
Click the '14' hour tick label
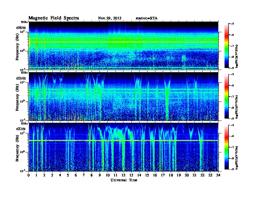[139, 175]
